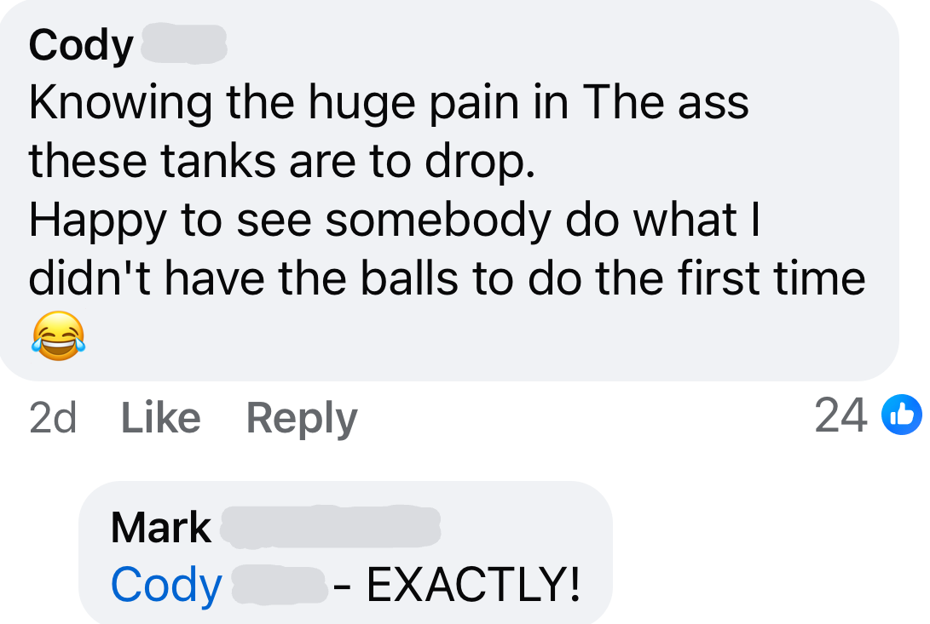
Task: Click the EXACTLY! text in Mark's reply
Action: click(473, 585)
